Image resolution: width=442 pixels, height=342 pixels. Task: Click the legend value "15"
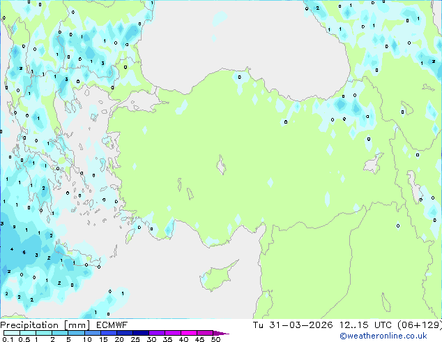coord(103,339)
